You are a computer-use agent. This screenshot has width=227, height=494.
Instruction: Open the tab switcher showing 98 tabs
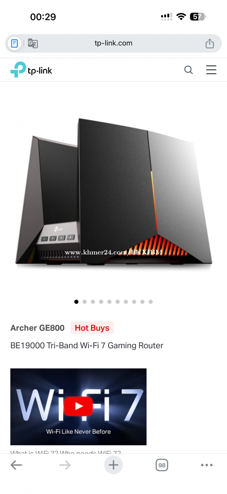pyautogui.click(x=162, y=465)
